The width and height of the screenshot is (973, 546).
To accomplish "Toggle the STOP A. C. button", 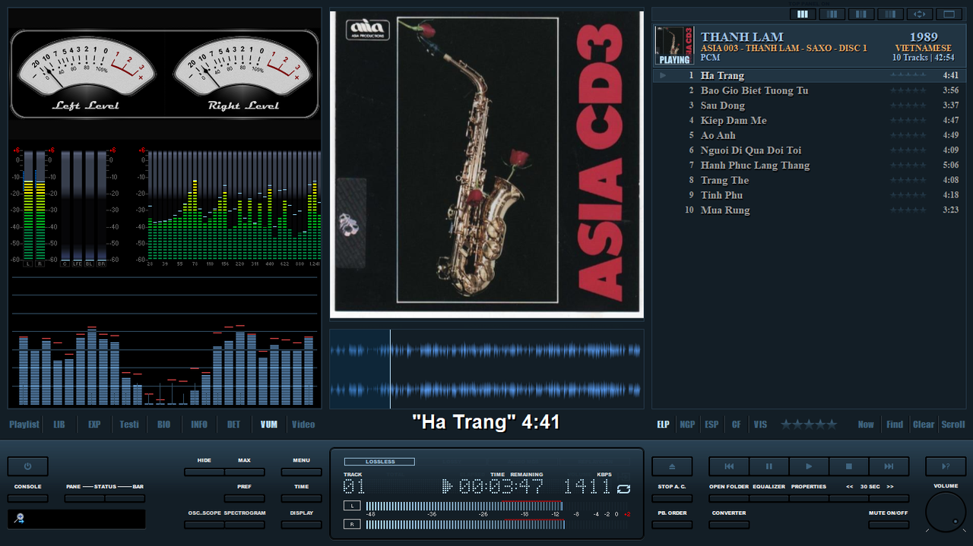I will [672, 498].
